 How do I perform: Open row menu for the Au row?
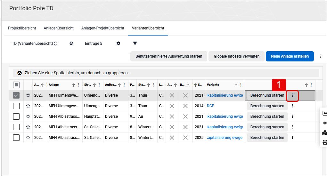(x=292, y=116)
